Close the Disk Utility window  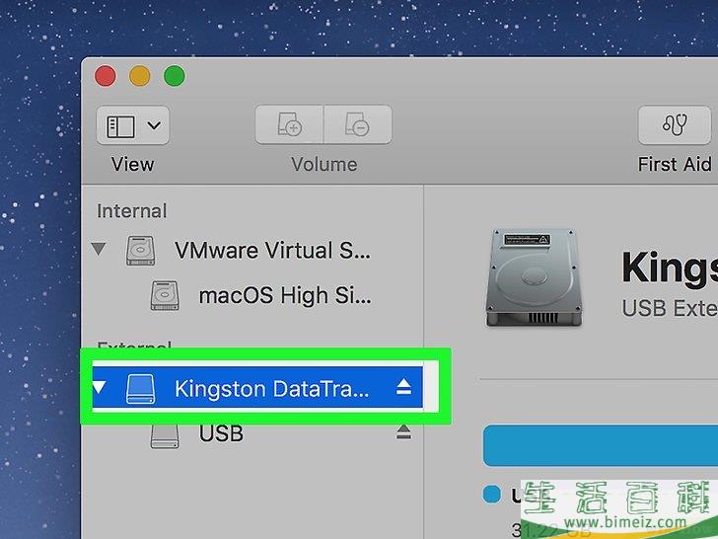tap(106, 76)
